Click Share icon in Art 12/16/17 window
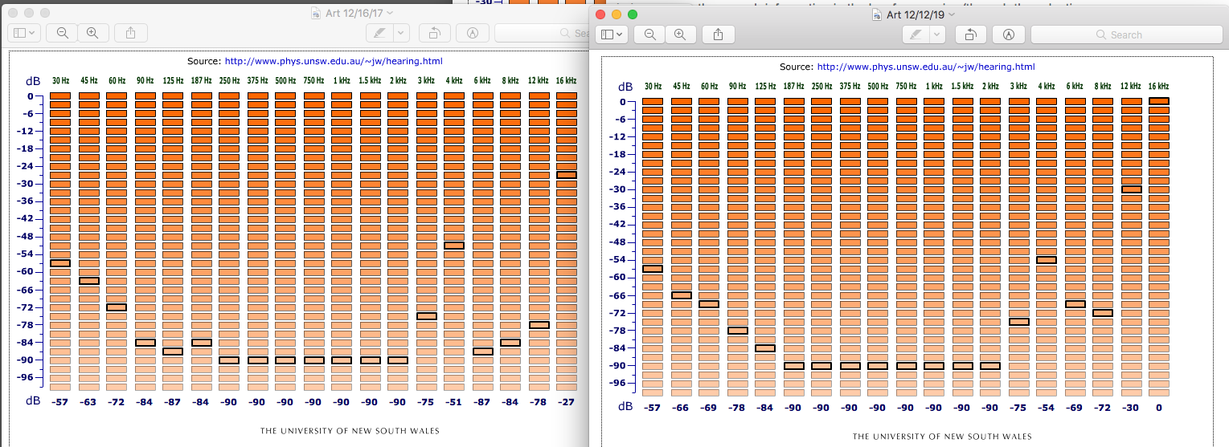 (x=130, y=33)
